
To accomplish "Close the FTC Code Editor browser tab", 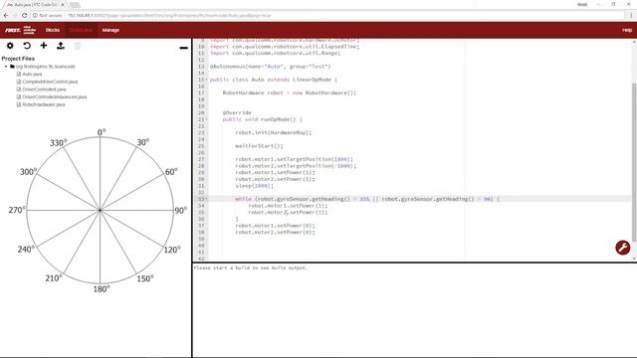I will (x=63, y=4).
